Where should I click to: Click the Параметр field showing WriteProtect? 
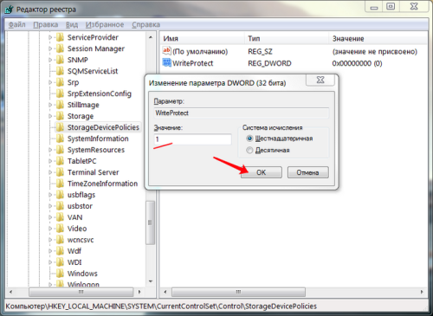(x=242, y=113)
